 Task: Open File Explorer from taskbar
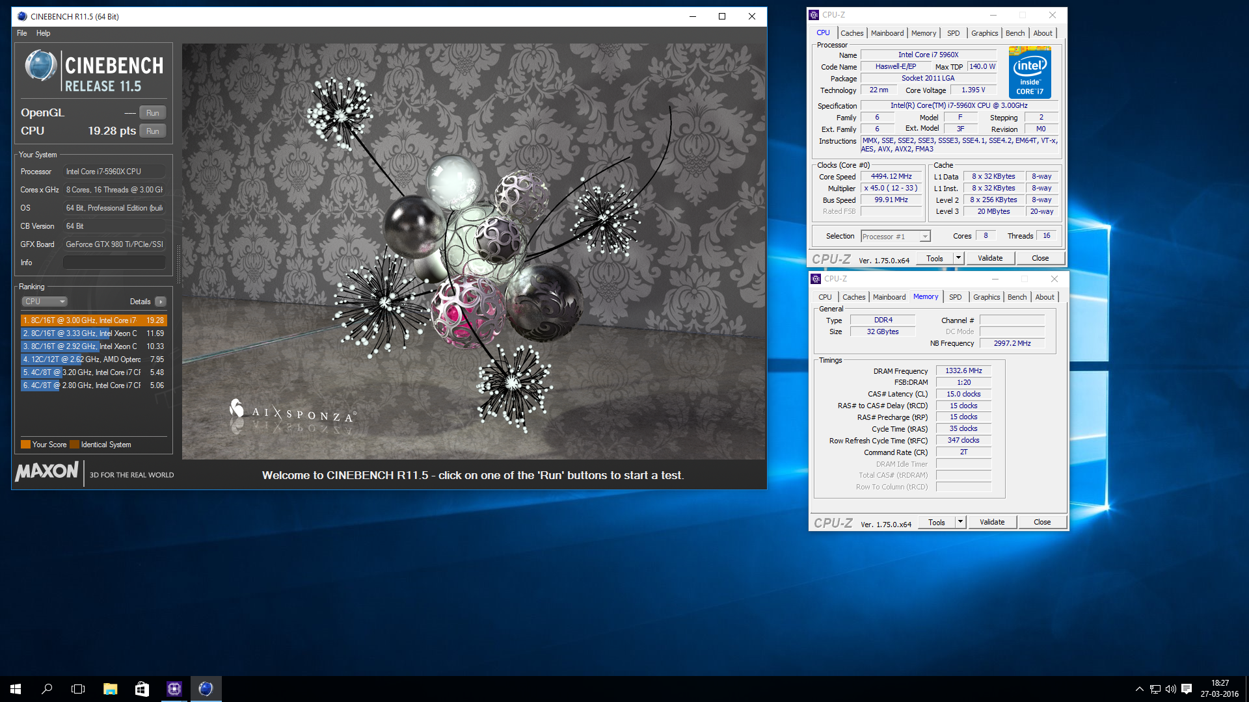click(110, 689)
